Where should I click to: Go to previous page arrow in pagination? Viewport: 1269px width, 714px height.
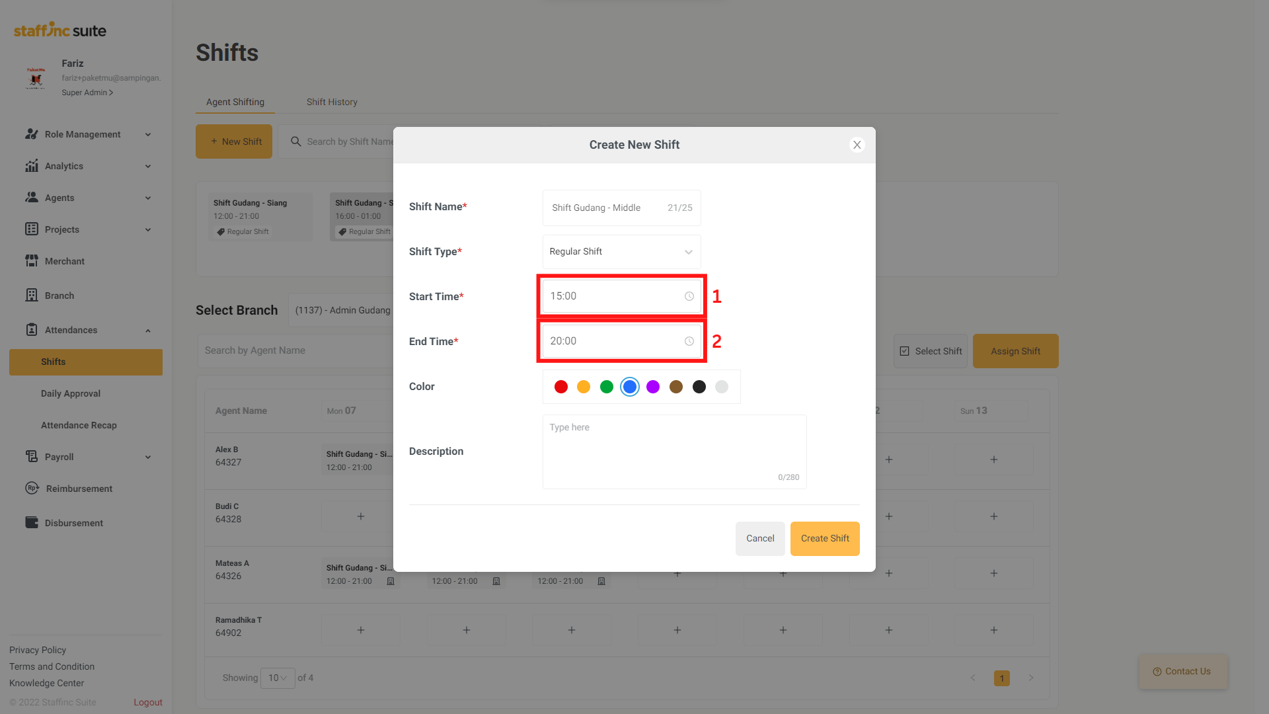coord(973,678)
